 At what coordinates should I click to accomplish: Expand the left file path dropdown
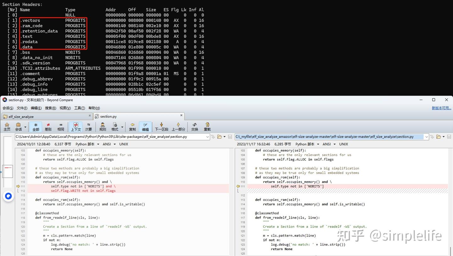click(x=207, y=137)
